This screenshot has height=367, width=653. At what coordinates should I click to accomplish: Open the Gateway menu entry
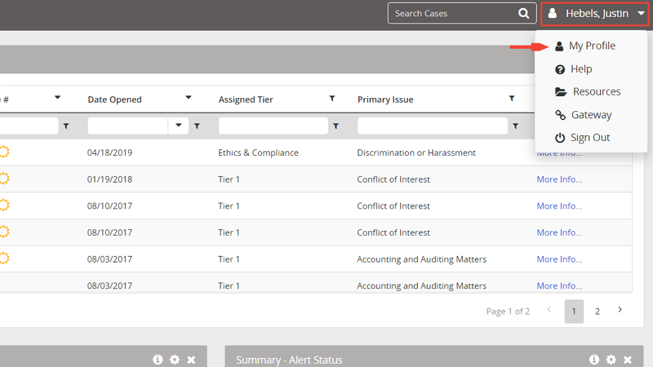coord(591,115)
